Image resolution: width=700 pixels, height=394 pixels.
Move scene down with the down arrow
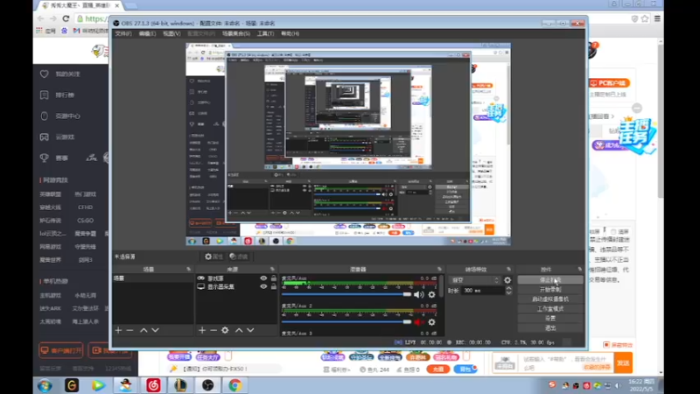(155, 330)
